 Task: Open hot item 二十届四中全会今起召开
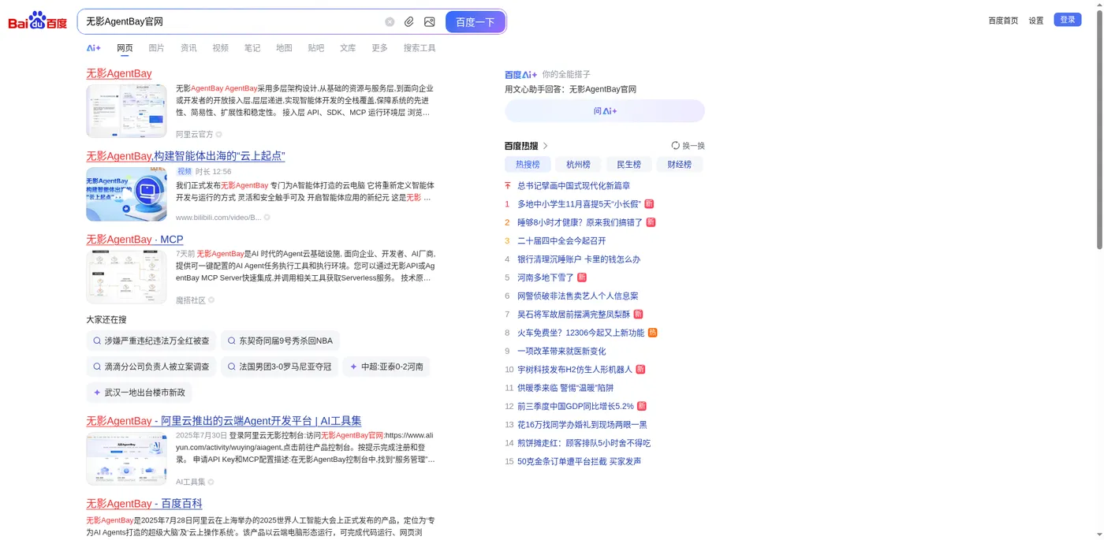(x=561, y=241)
